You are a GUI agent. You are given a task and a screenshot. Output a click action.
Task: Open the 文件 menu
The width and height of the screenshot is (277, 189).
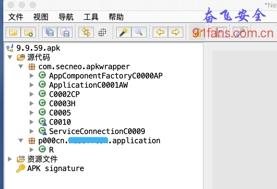pyautogui.click(x=16, y=17)
